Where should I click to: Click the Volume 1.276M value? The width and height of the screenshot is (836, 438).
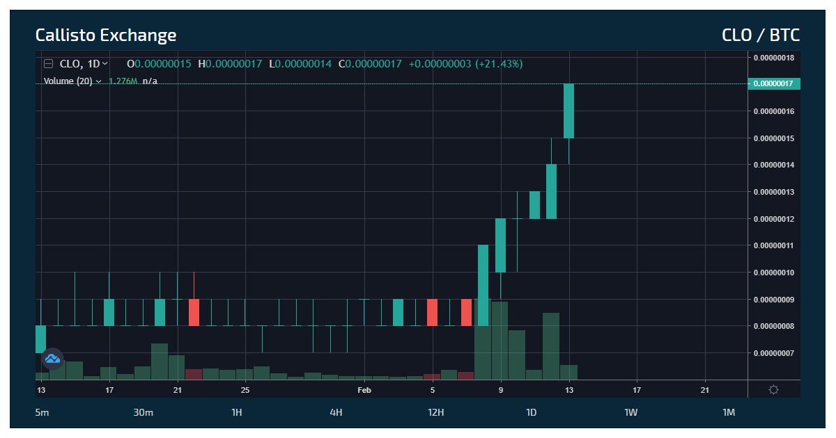pyautogui.click(x=123, y=81)
